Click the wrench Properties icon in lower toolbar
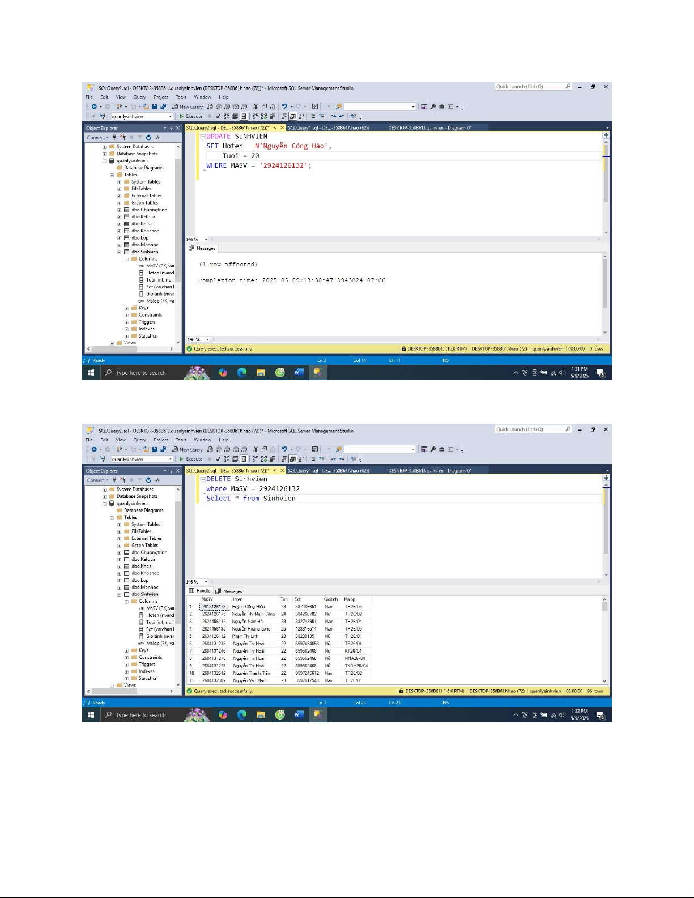 click(433, 449)
